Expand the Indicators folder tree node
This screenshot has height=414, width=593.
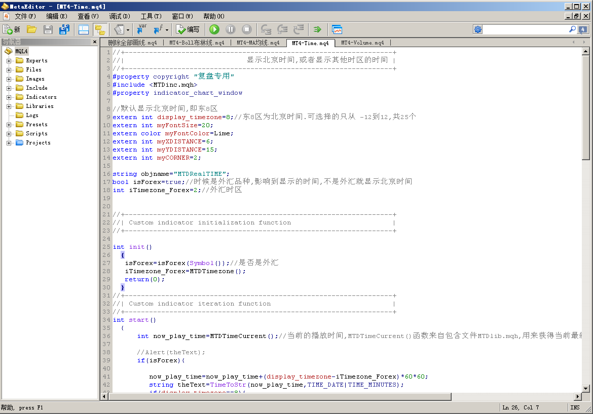[x=9, y=97]
